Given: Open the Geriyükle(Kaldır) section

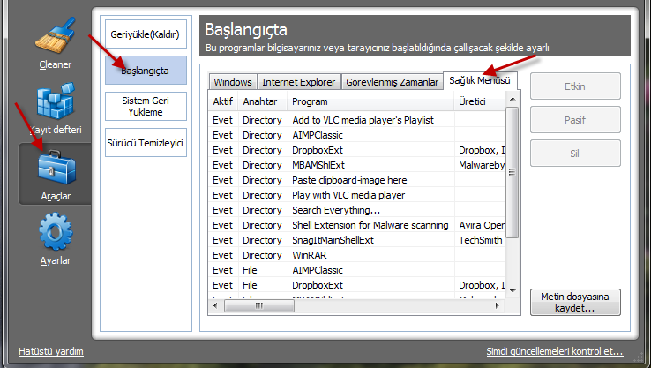Looking at the screenshot, I should [x=146, y=34].
